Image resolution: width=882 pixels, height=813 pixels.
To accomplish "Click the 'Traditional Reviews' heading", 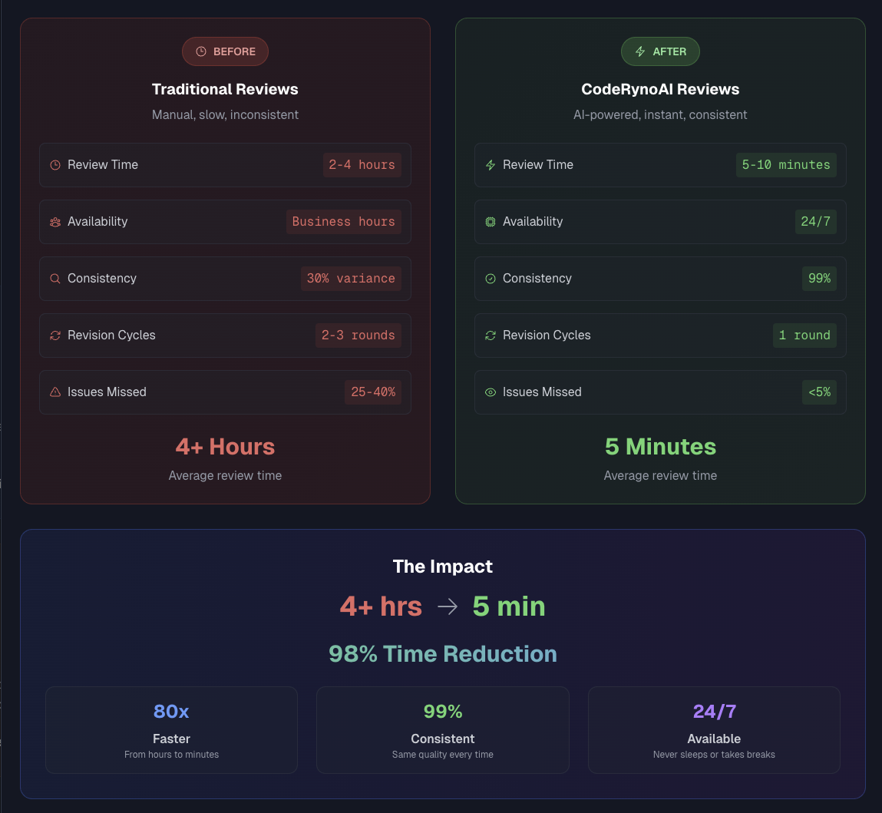I will tap(225, 90).
